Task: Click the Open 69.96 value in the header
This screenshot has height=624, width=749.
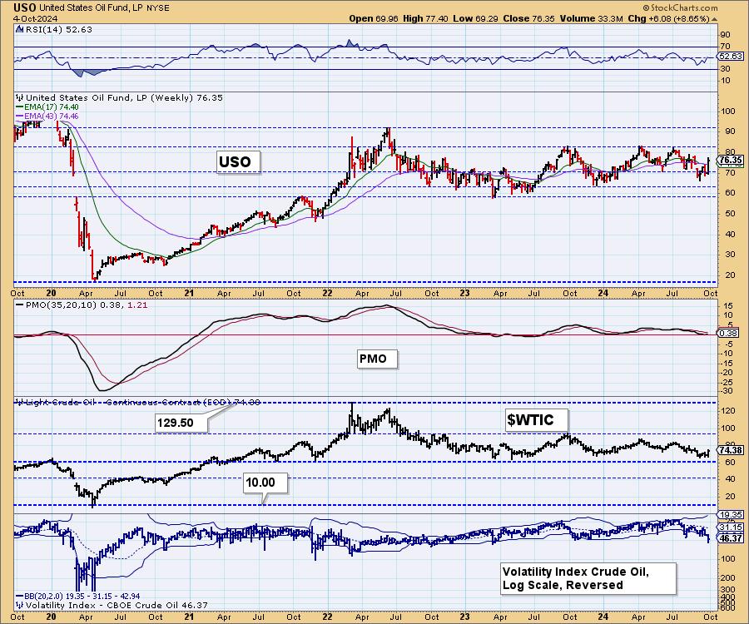Action: [374, 18]
